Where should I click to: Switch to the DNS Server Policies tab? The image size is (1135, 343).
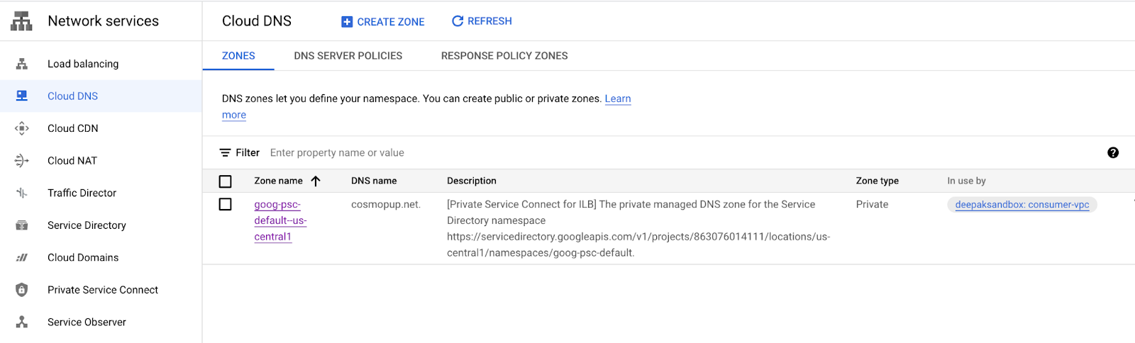348,56
